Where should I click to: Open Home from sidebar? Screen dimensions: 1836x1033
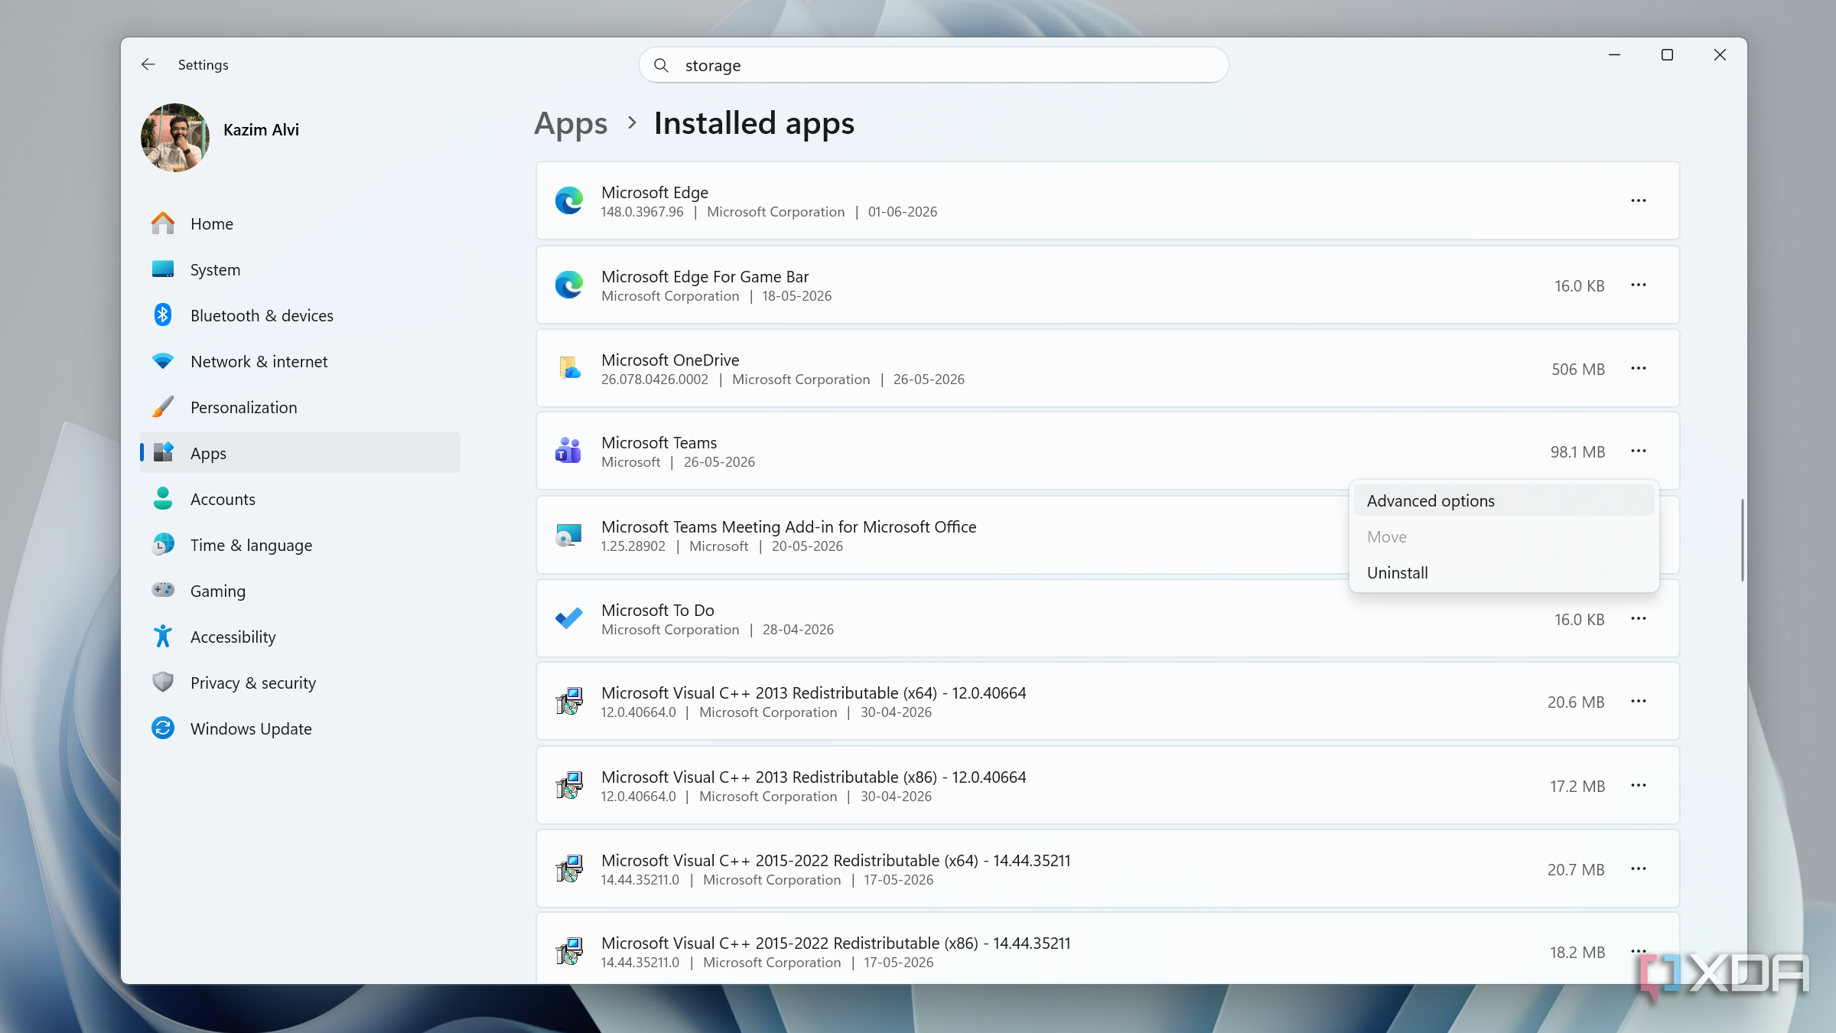(300, 223)
